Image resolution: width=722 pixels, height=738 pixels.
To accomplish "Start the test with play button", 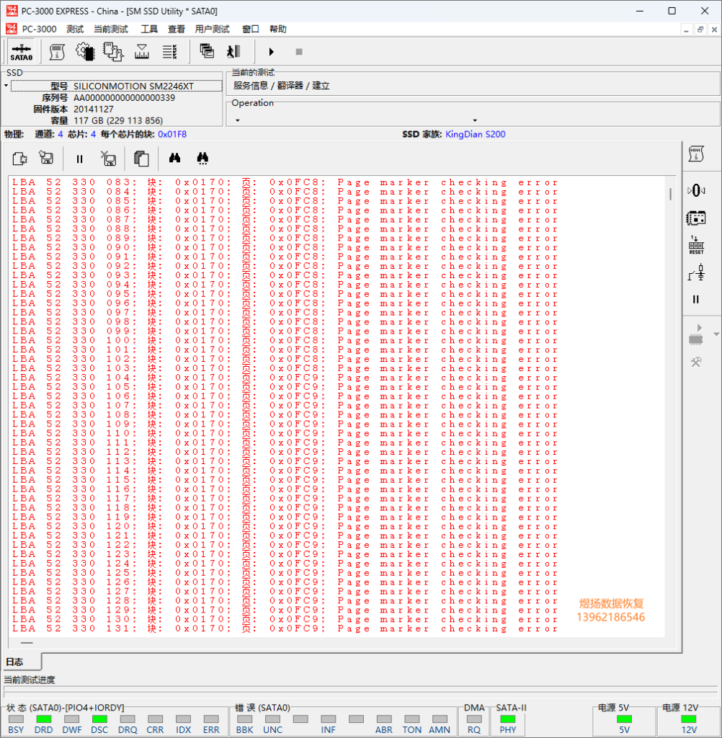I will tap(271, 52).
